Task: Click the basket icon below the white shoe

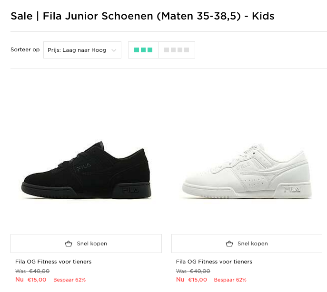Action: [x=229, y=243]
